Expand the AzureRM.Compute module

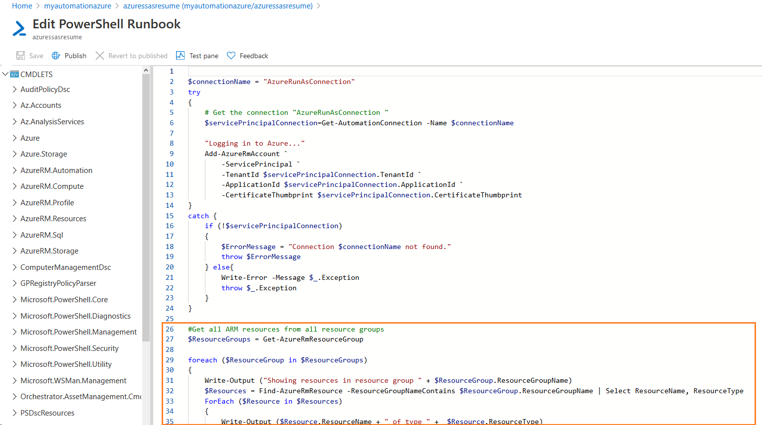(14, 186)
